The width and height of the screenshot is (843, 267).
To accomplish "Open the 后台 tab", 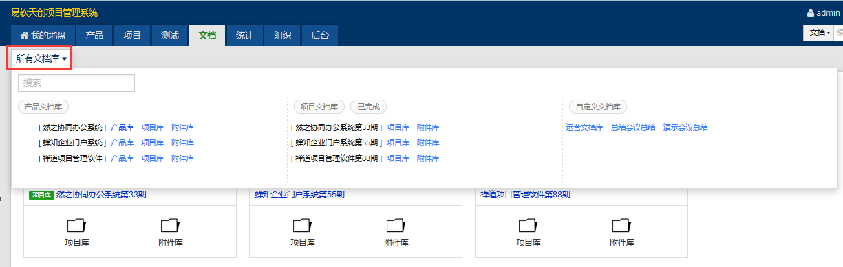I will tap(320, 35).
